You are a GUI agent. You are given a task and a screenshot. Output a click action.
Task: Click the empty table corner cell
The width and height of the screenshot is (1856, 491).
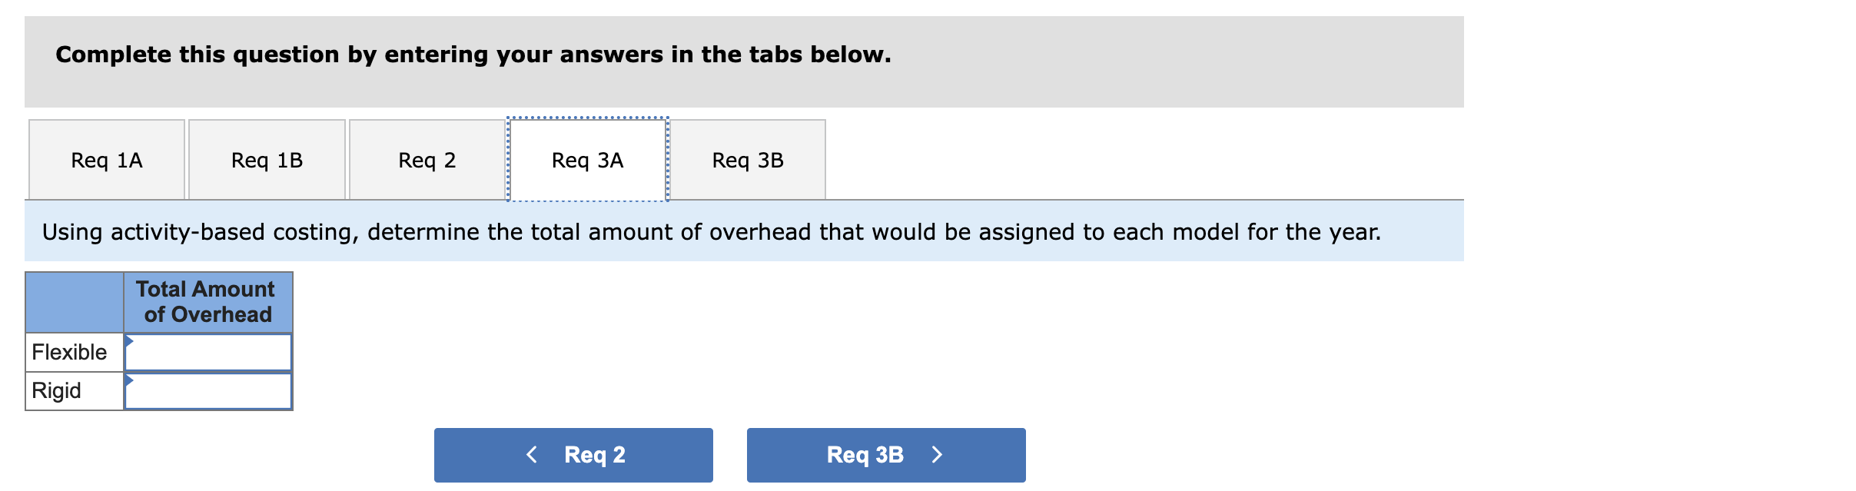click(x=73, y=303)
